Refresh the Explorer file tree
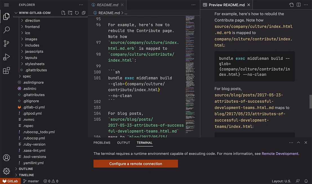 [x=77, y=13]
